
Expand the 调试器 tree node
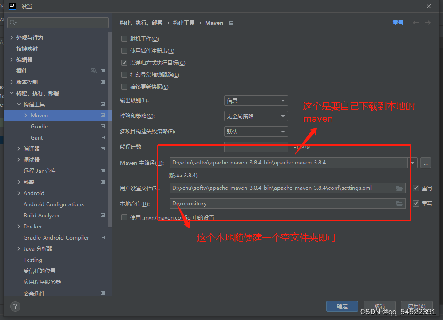pyautogui.click(x=19, y=160)
